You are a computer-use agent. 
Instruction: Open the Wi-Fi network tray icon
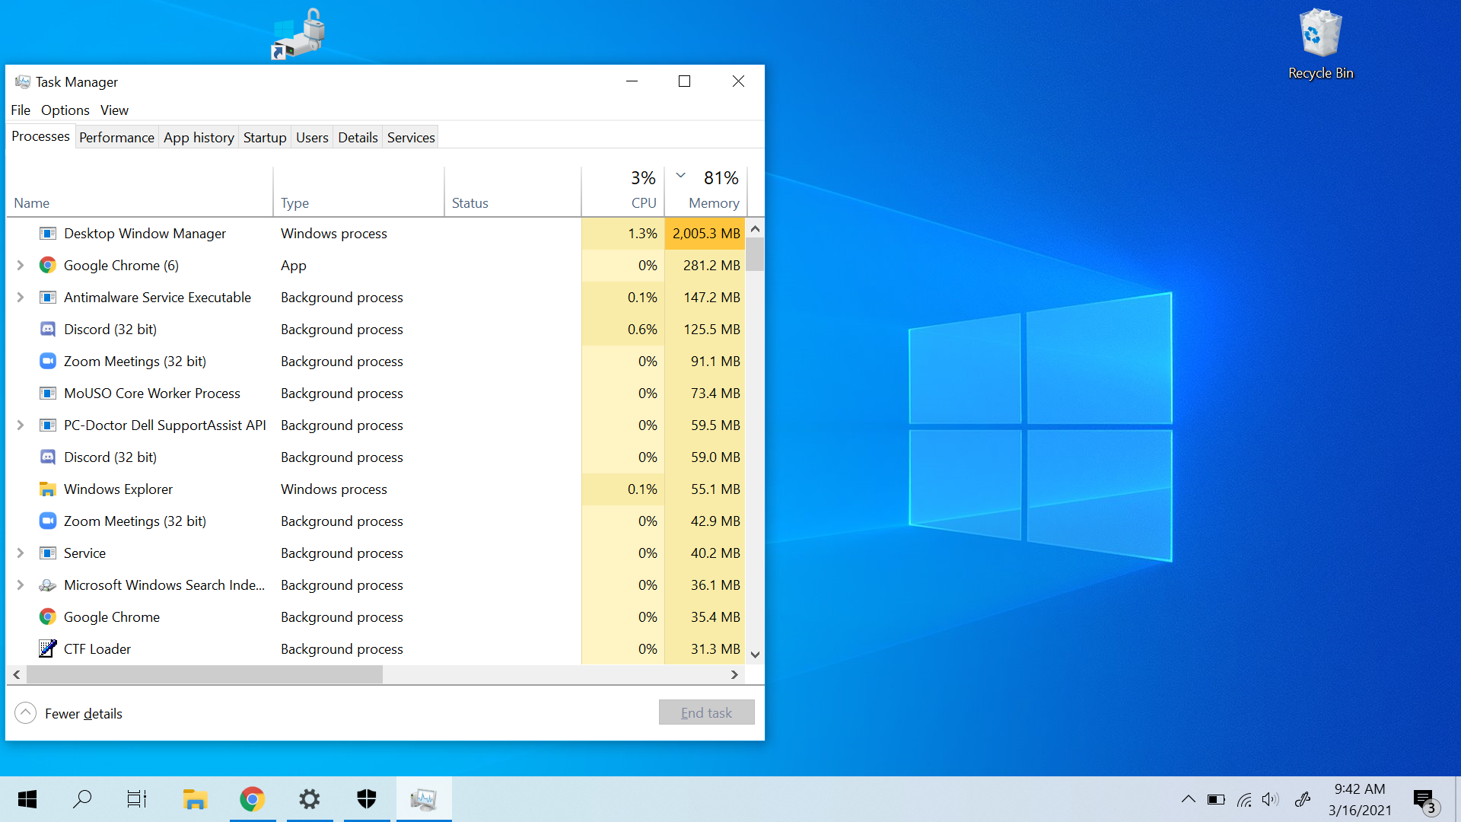(1244, 799)
